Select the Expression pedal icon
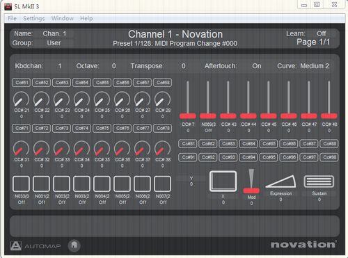 (x=280, y=182)
